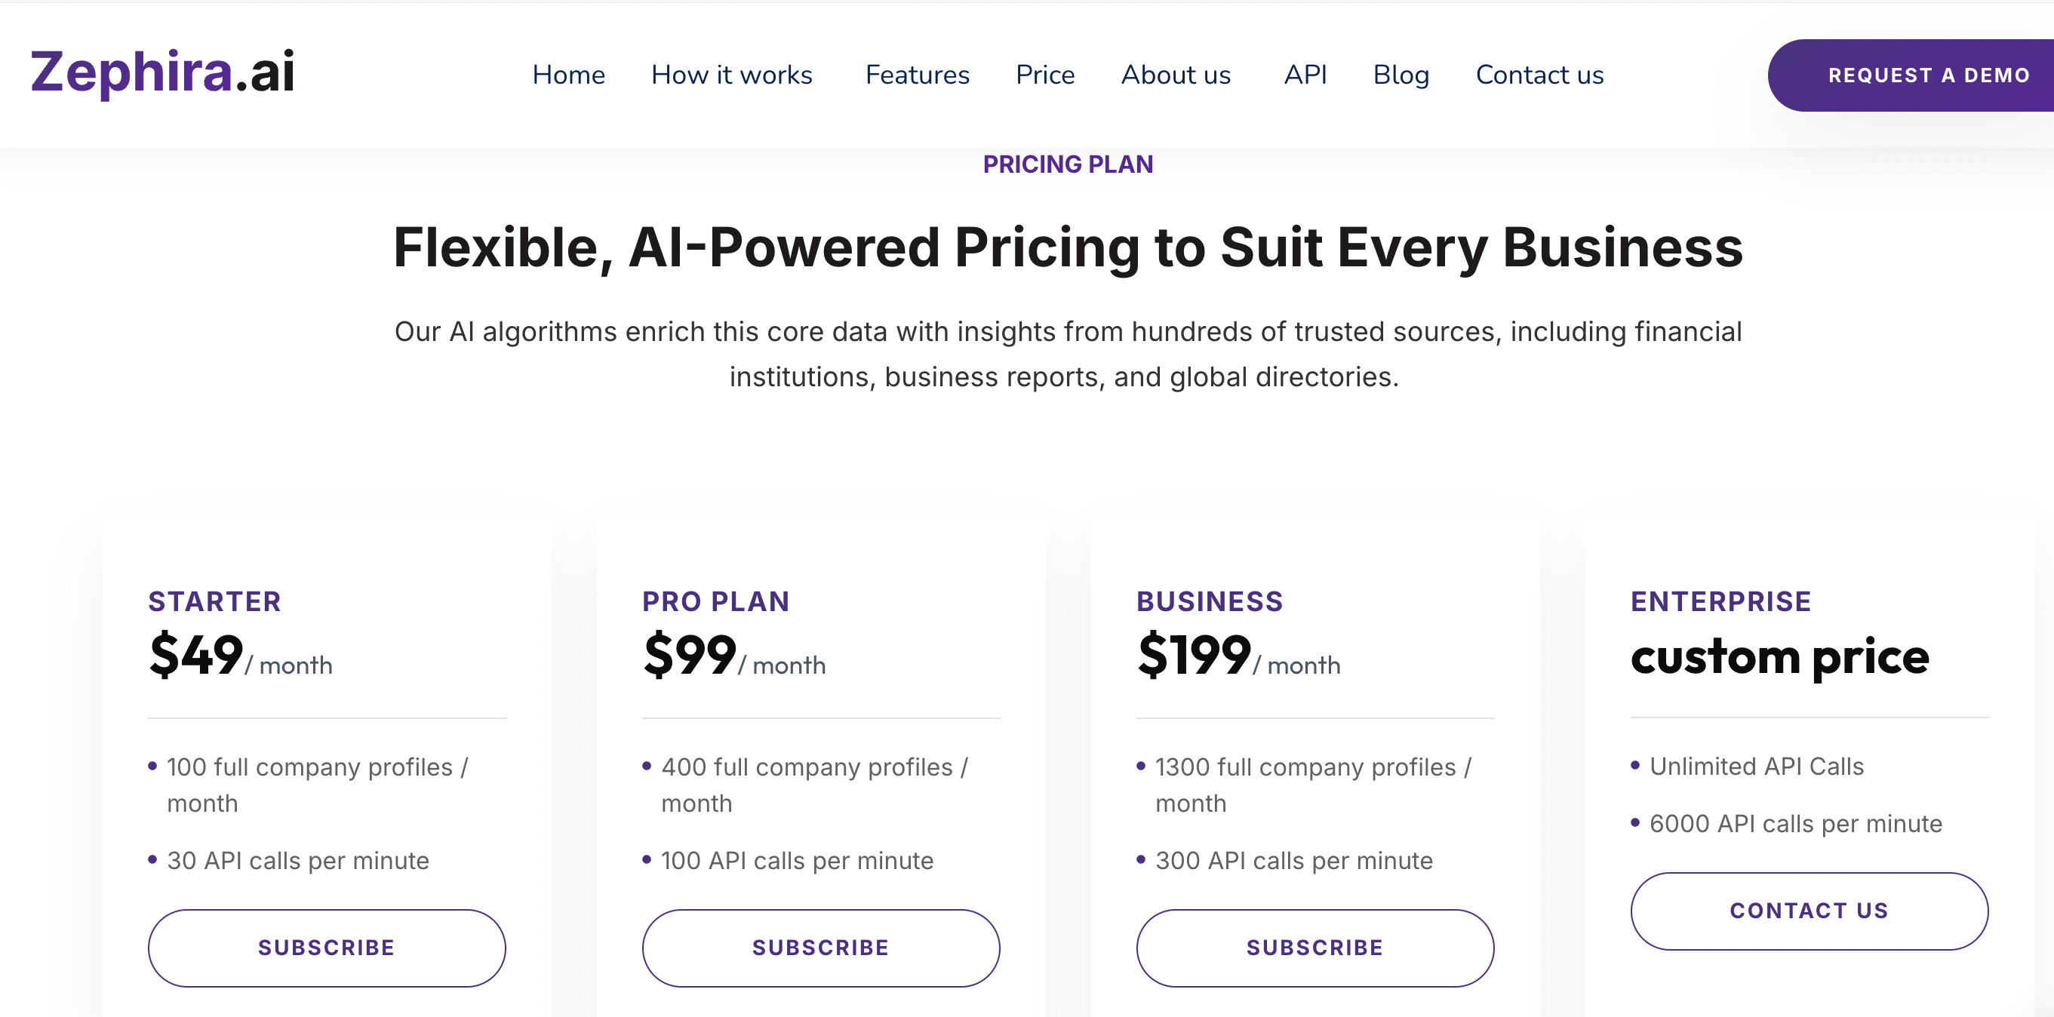Click the $99 per month price
Screen dimensions: 2054x1017
point(733,656)
